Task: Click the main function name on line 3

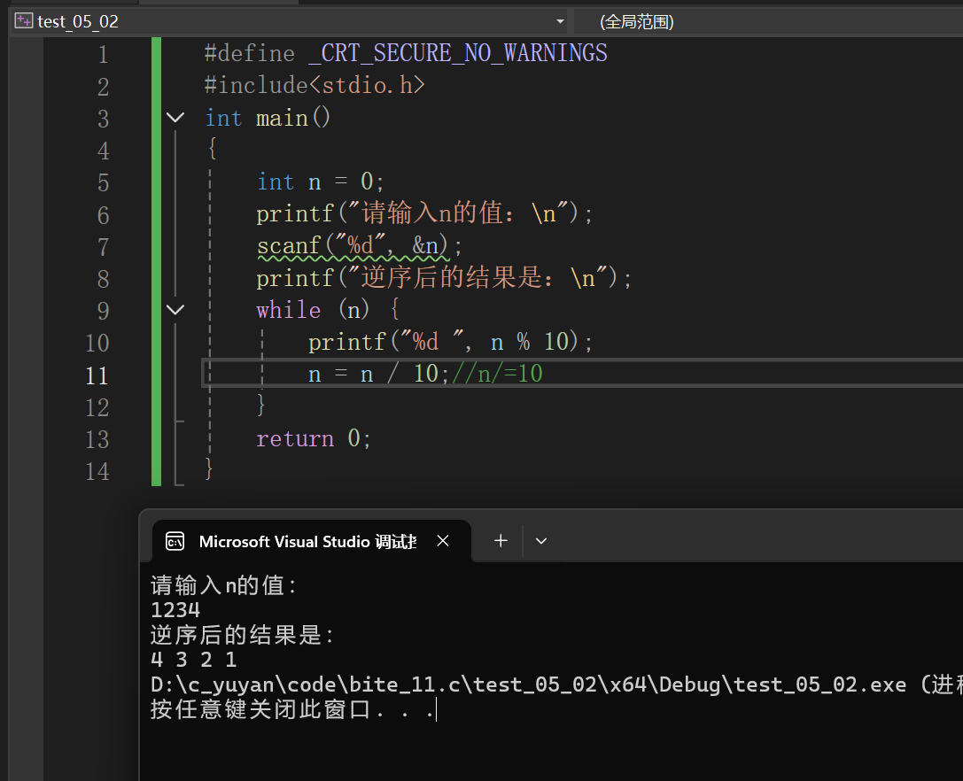Action: (282, 117)
